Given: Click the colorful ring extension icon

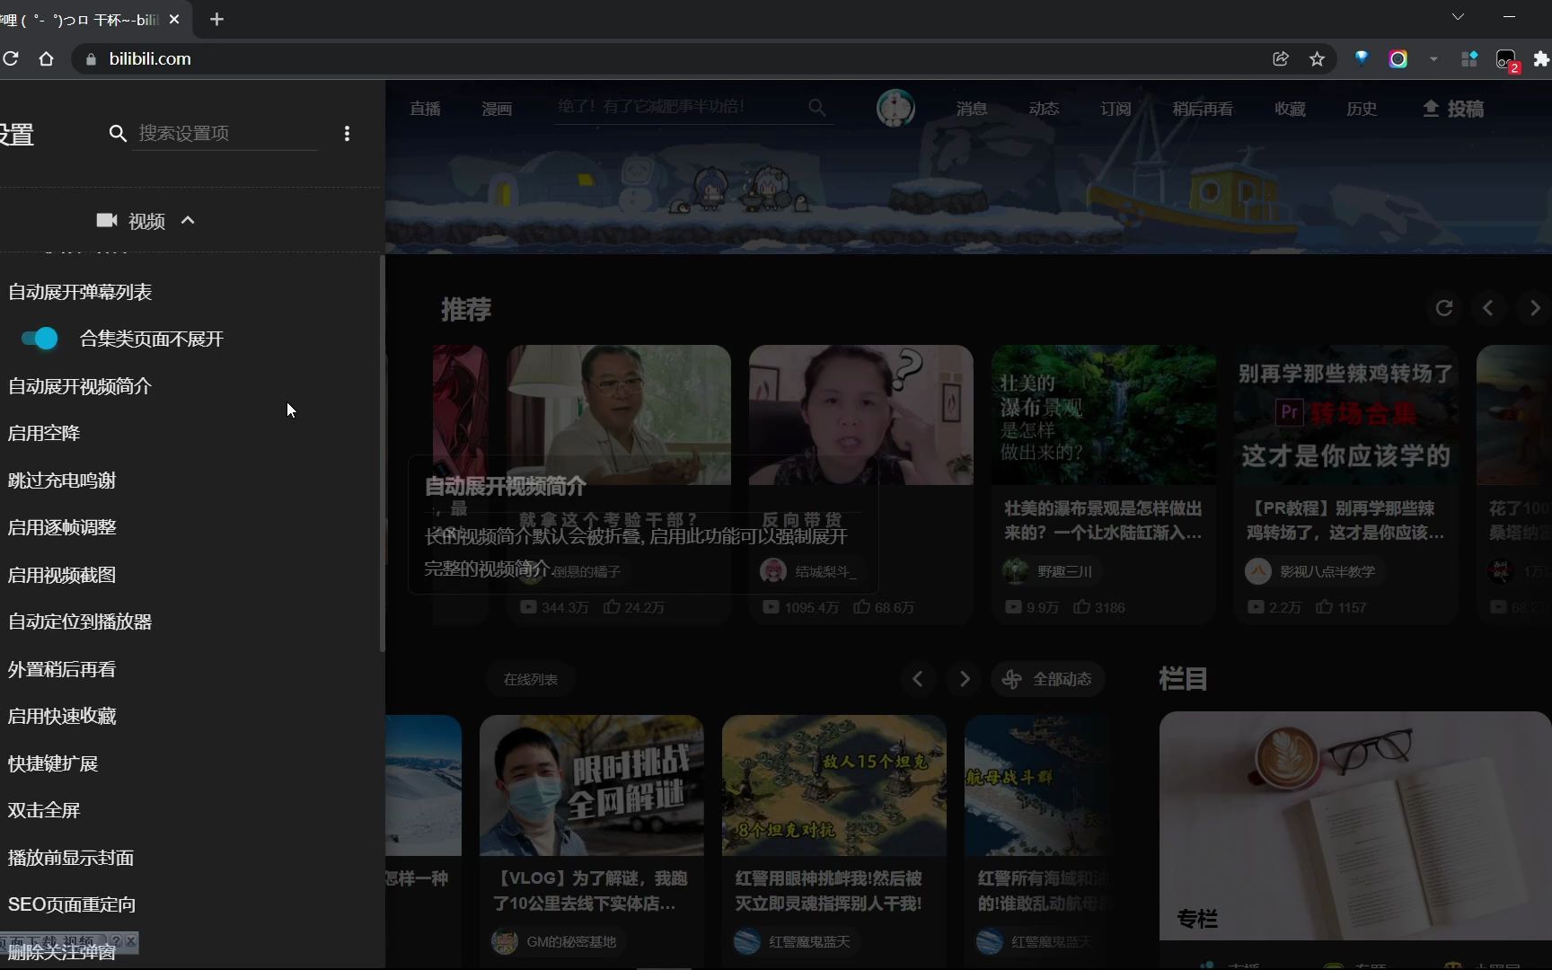Looking at the screenshot, I should 1398,58.
